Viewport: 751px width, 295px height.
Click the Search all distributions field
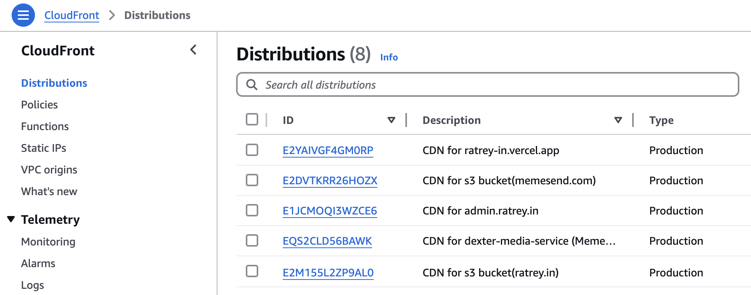coord(488,84)
